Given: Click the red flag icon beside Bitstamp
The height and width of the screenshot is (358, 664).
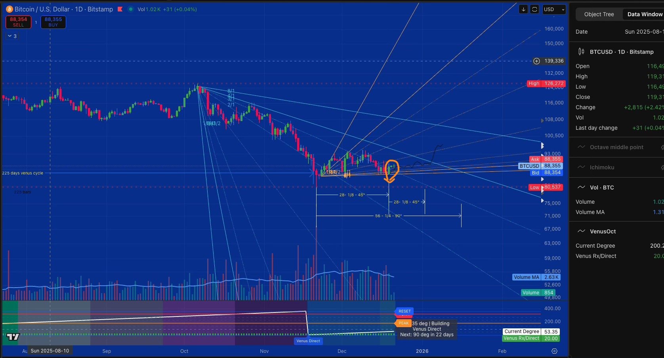Looking at the screenshot, I should tap(120, 9).
